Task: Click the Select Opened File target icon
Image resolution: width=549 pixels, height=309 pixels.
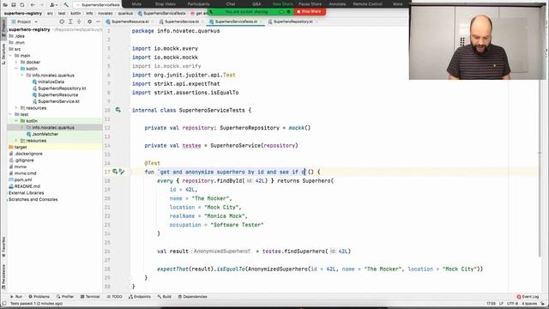Action: (62, 21)
